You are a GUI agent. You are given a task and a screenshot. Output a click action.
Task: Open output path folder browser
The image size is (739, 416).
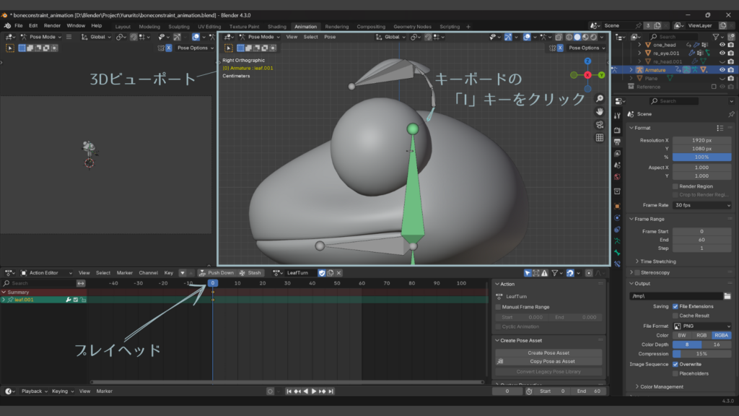[x=727, y=296]
